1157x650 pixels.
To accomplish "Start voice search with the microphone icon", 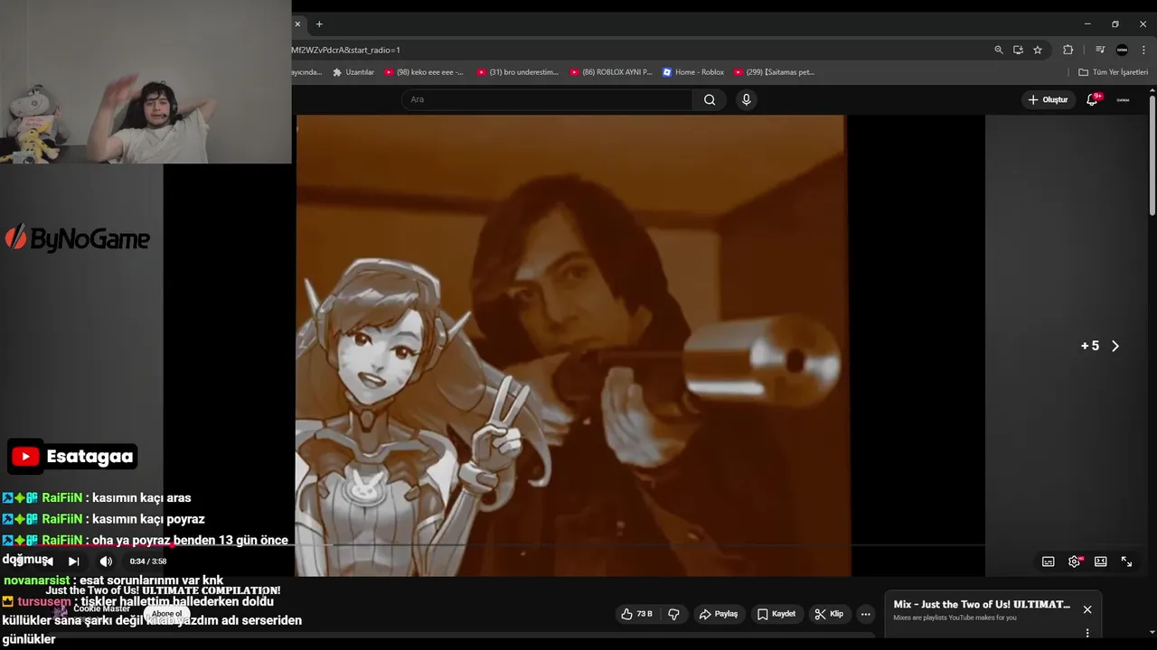I will click(x=746, y=99).
